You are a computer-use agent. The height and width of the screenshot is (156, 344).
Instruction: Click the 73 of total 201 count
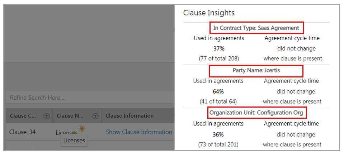pos(218,145)
